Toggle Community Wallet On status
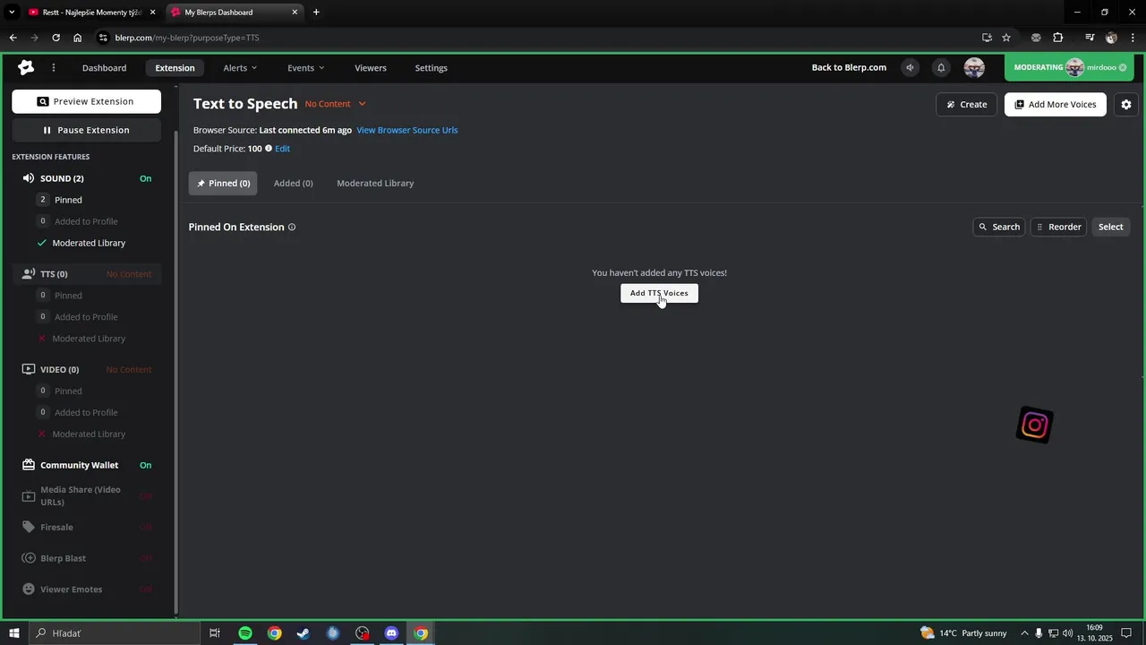Viewport: 1146px width, 645px height. pos(145,465)
